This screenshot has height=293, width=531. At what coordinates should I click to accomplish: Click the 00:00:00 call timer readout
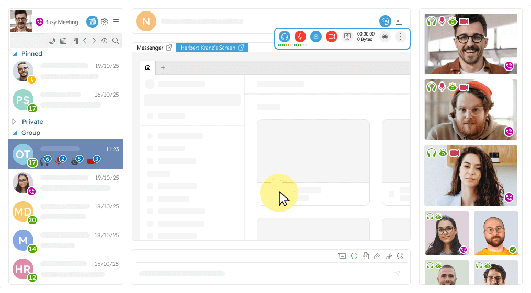pyautogui.click(x=366, y=34)
